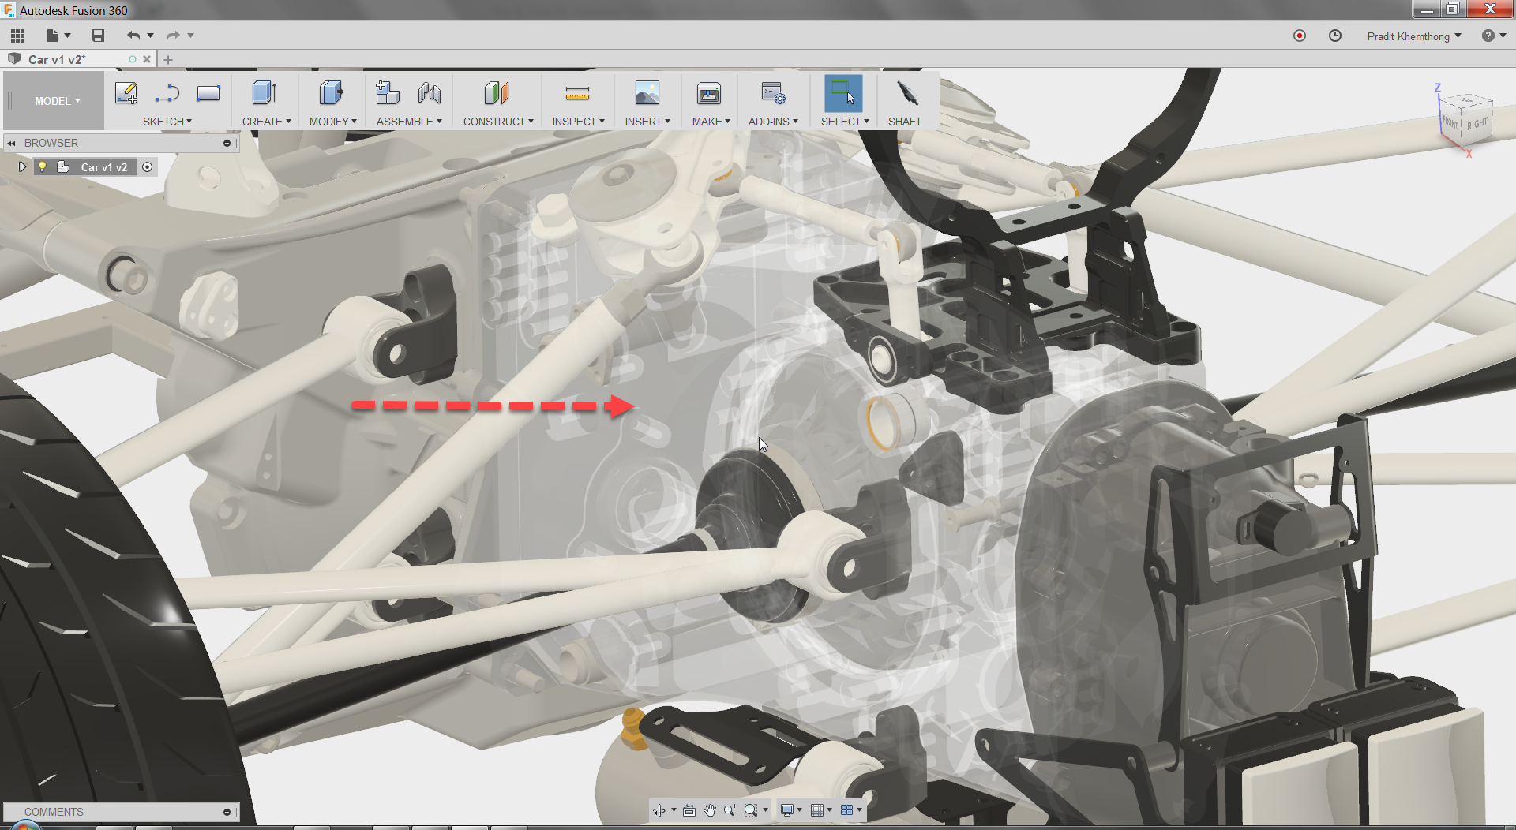
Task: Select the Zoom magnifier tool
Action: [x=730, y=810]
